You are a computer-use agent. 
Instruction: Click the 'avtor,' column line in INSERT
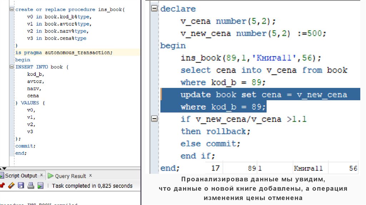tap(35, 81)
